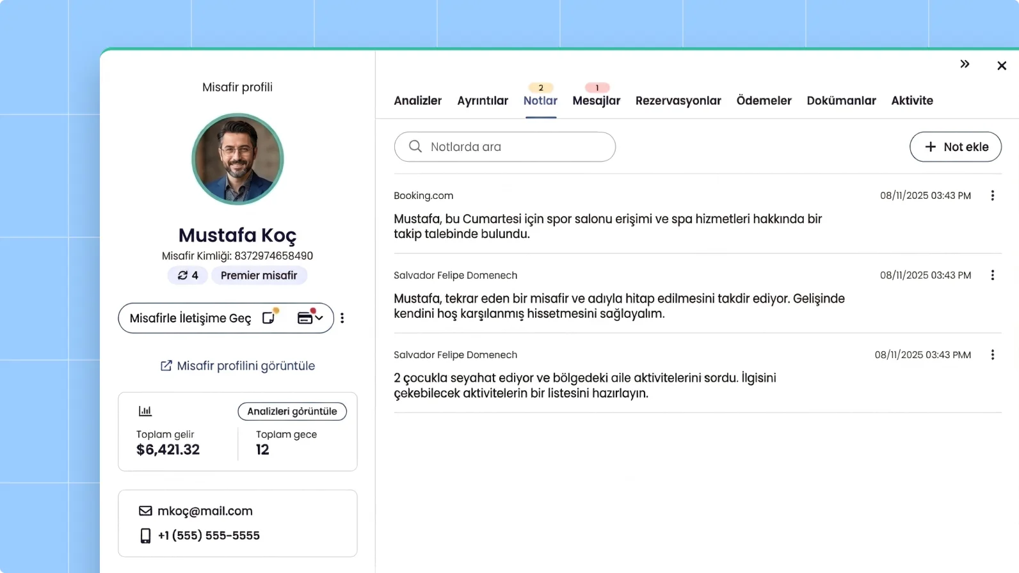Open the Ayrıntılar tab
1019x573 pixels.
point(483,100)
